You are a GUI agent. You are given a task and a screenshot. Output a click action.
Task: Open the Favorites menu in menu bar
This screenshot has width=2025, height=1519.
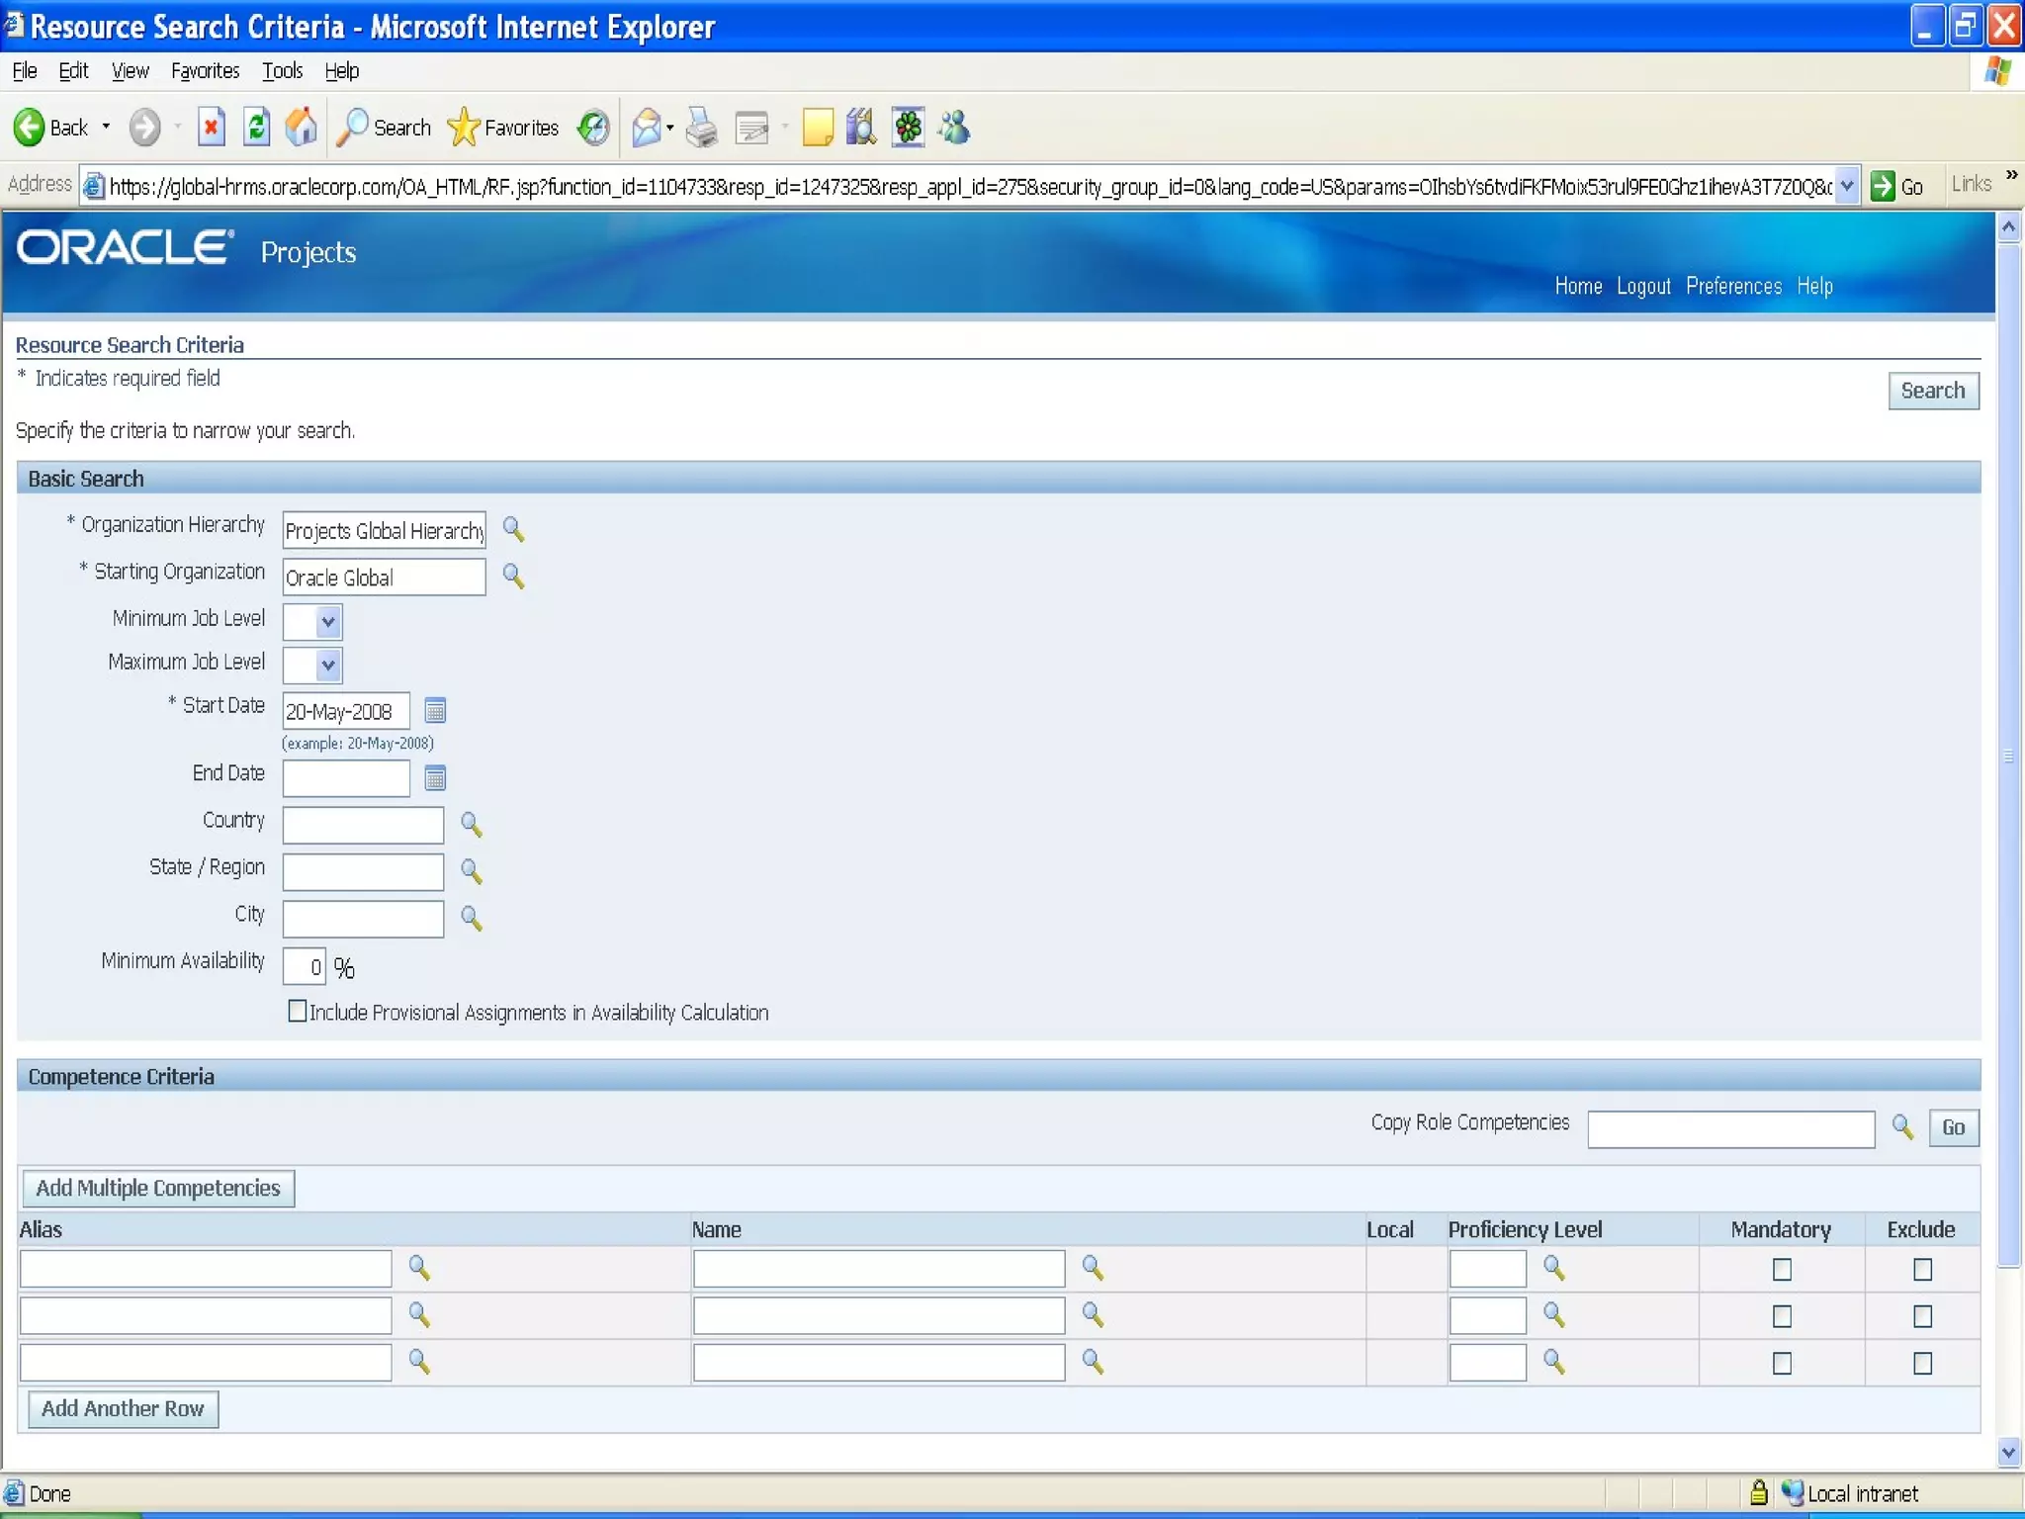click(205, 71)
